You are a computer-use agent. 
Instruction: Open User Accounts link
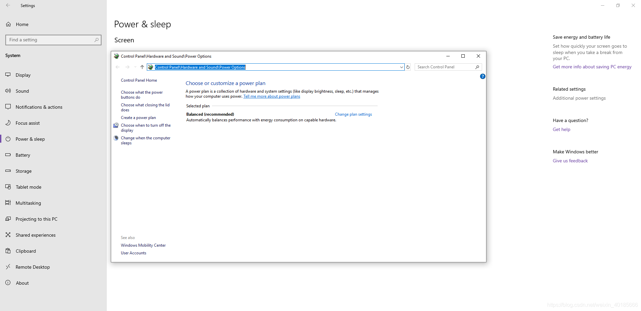pyautogui.click(x=134, y=253)
